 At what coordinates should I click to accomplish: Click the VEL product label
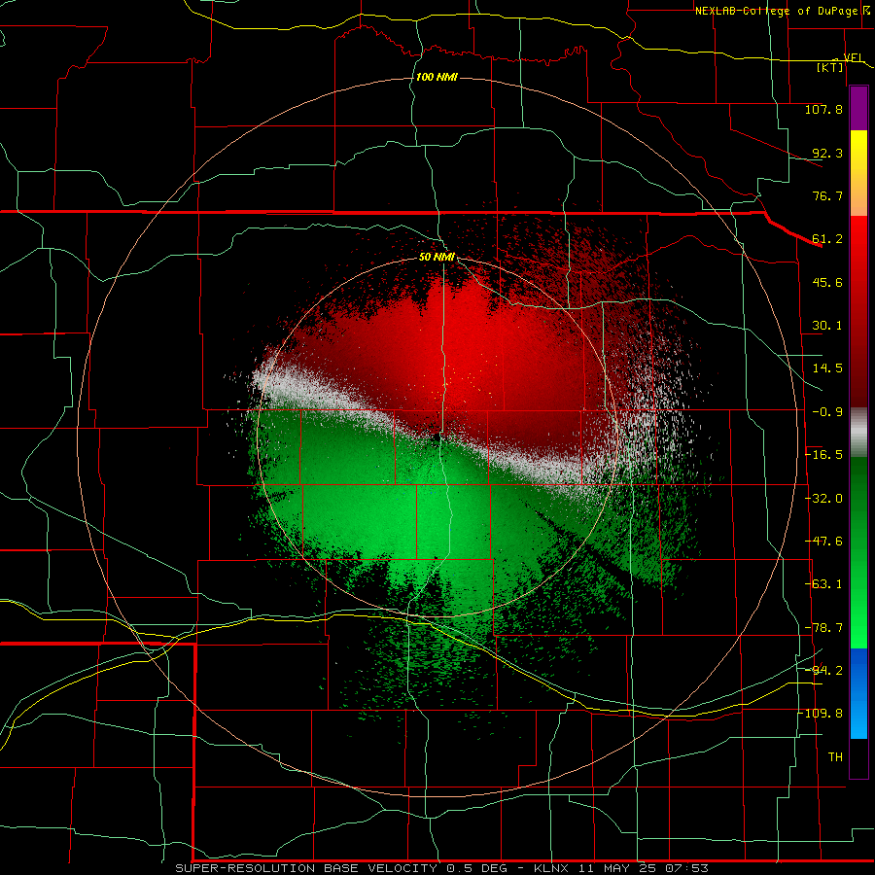[x=854, y=57]
